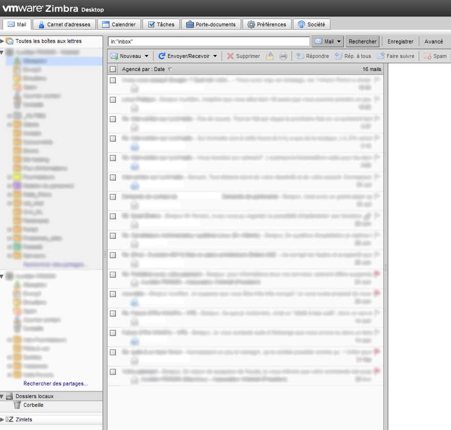Image resolution: width=451 pixels, height=430 pixels.
Task: Click the Supprimer delete button
Action: click(x=243, y=56)
